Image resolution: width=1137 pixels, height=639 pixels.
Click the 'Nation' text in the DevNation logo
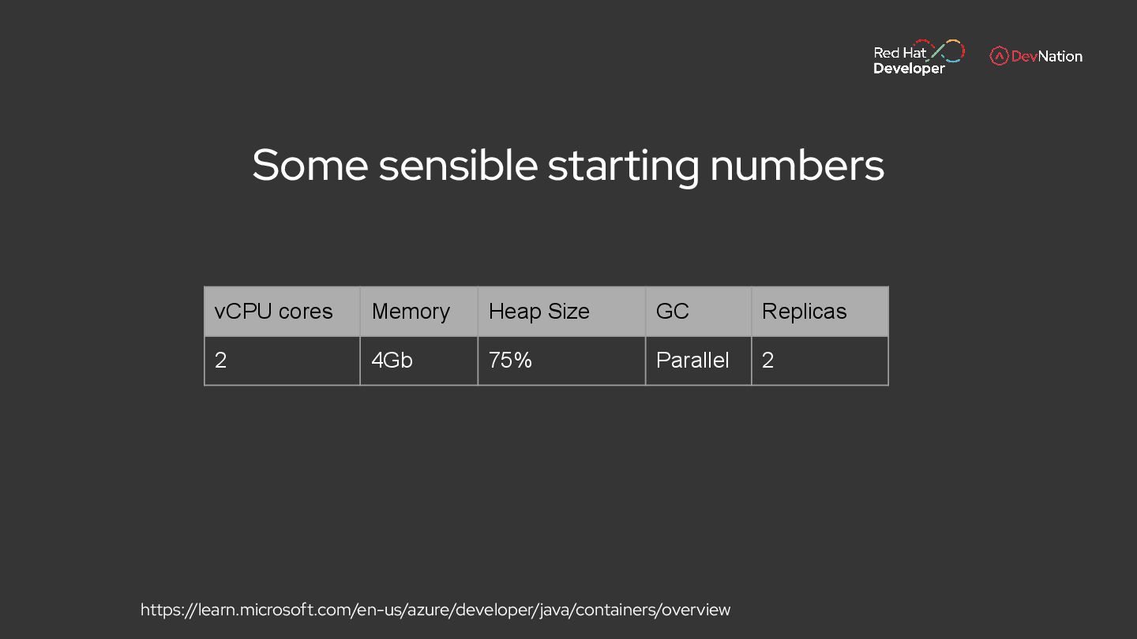point(1060,56)
